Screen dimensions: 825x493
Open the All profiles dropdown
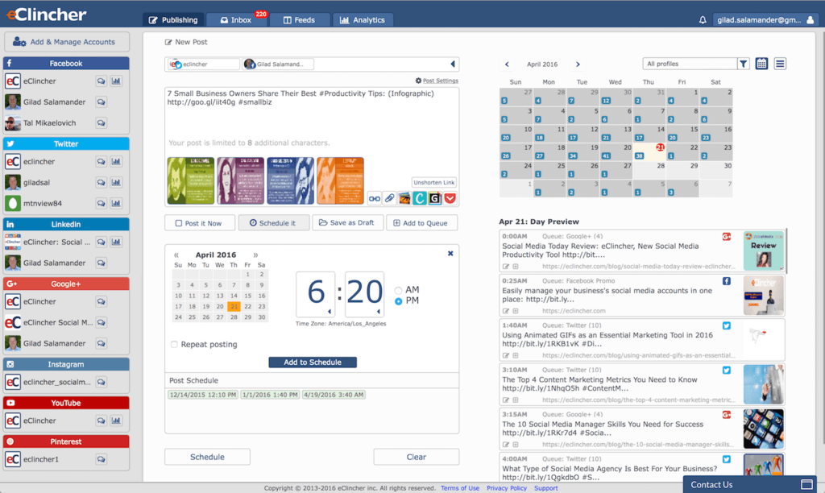coord(690,64)
